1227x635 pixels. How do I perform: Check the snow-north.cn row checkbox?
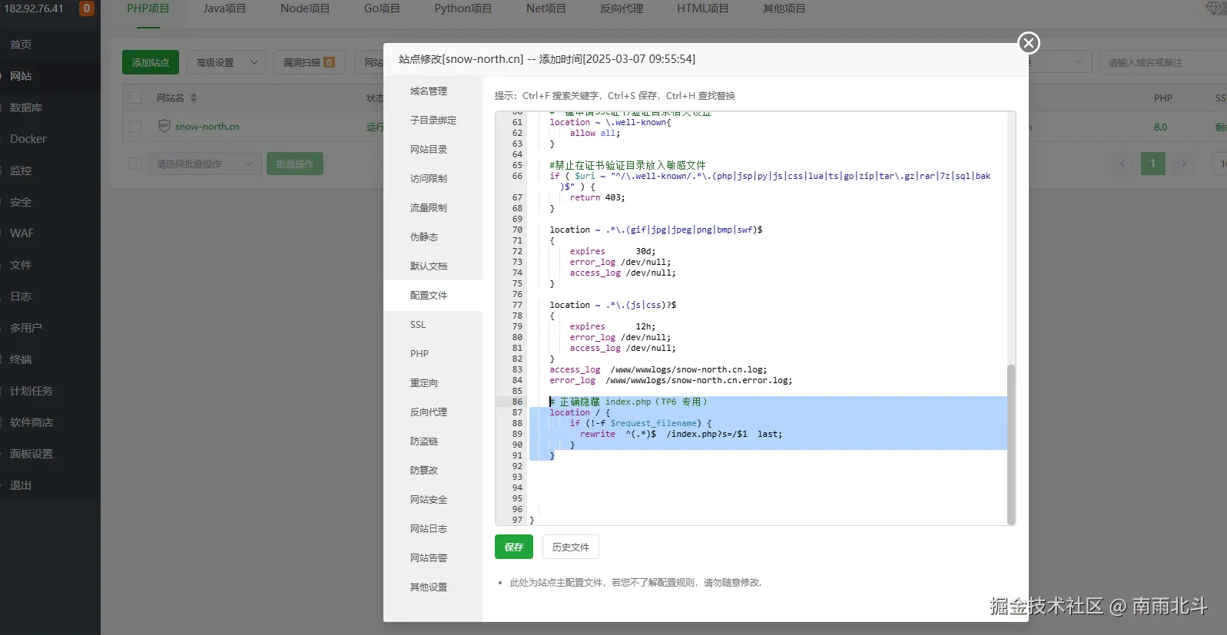click(135, 127)
